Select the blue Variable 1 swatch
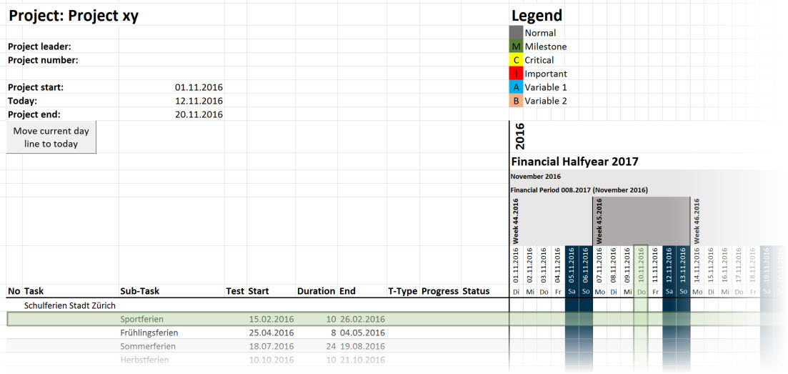The height and width of the screenshot is (374, 788). (516, 87)
